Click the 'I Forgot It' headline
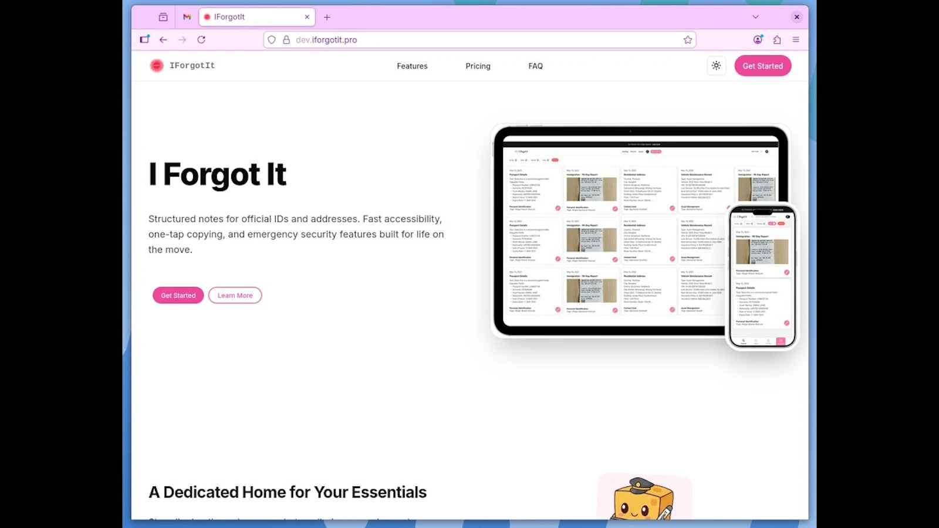The width and height of the screenshot is (939, 528). pyautogui.click(x=217, y=174)
